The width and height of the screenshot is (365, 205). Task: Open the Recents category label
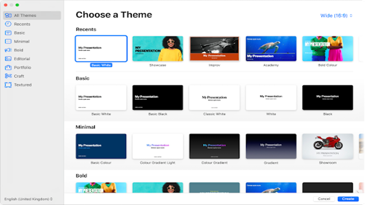[22, 24]
